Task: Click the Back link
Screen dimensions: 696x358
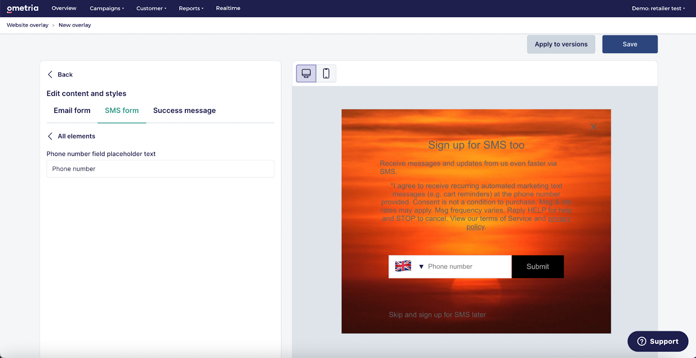Action: click(x=60, y=74)
